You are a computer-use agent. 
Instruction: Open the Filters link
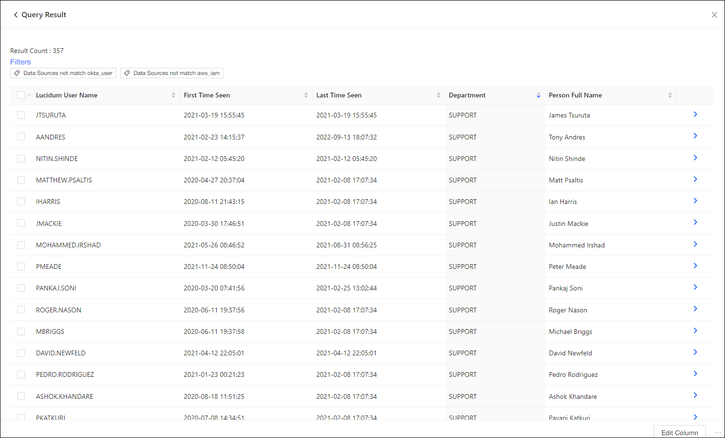(x=21, y=62)
